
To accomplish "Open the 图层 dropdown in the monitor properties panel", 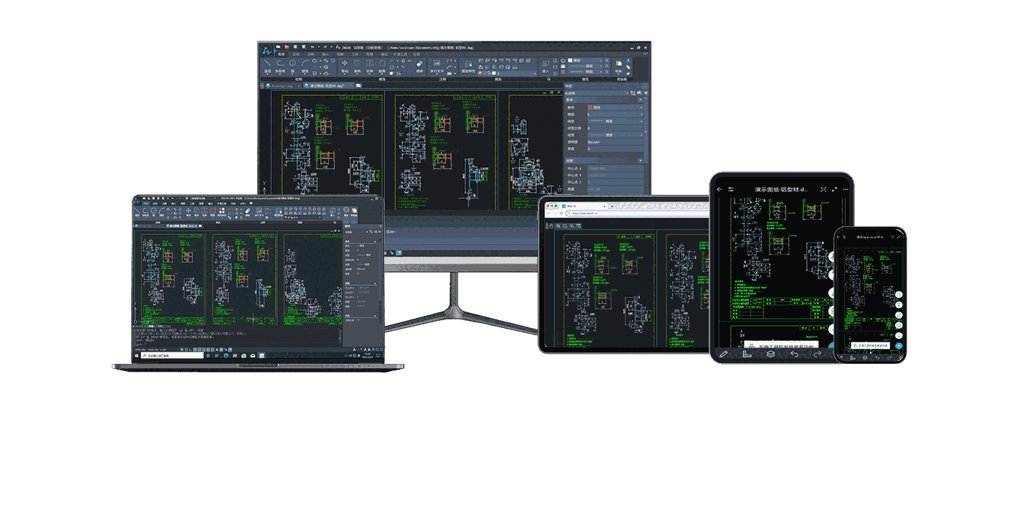I will click(615, 115).
